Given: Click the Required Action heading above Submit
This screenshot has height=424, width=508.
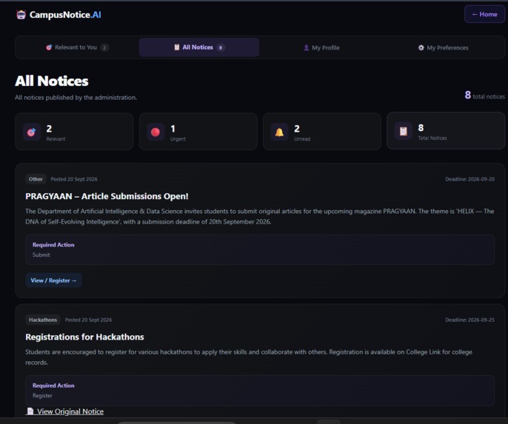Looking at the screenshot, I should pos(53,245).
